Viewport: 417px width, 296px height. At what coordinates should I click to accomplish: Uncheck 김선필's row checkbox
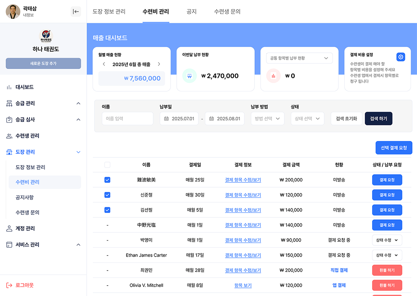pyautogui.click(x=107, y=210)
